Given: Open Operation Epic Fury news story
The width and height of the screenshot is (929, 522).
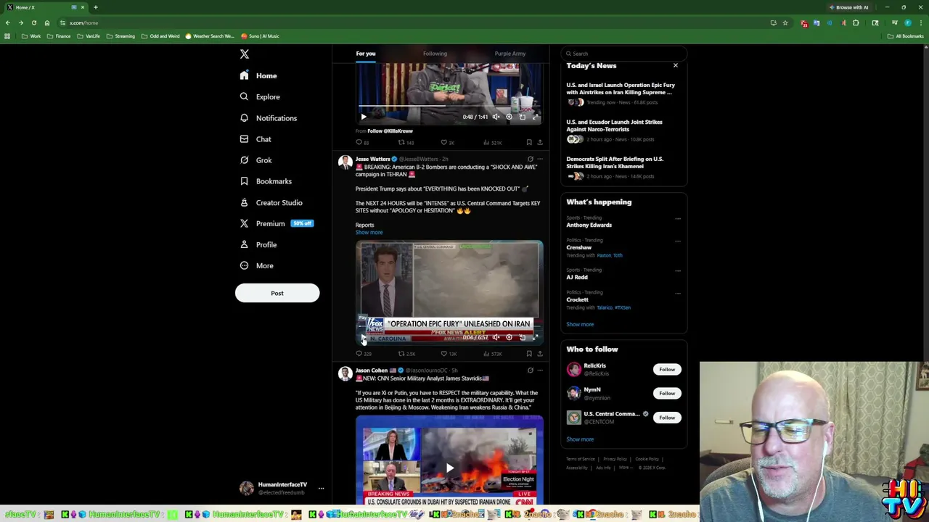Looking at the screenshot, I should pos(623,94).
